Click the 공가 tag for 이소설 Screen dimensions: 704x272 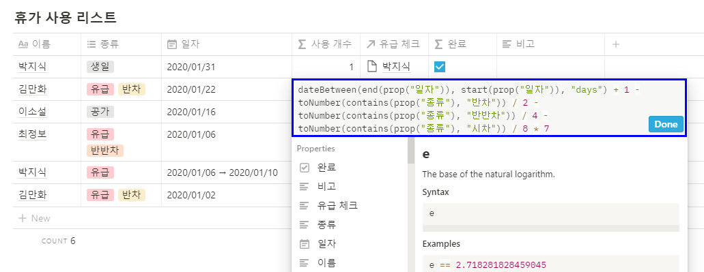coord(100,112)
